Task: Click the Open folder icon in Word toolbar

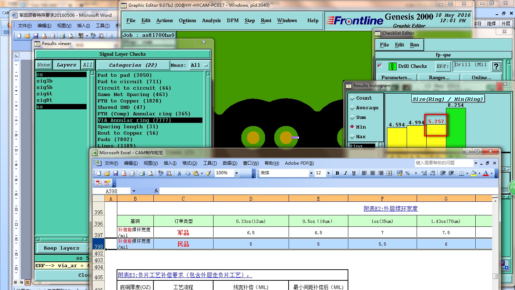Action: click(27, 36)
